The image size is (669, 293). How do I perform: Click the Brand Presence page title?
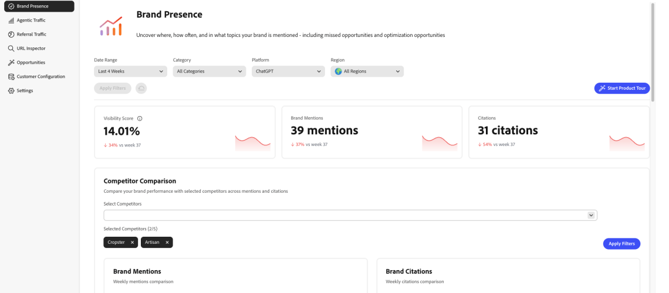point(170,15)
